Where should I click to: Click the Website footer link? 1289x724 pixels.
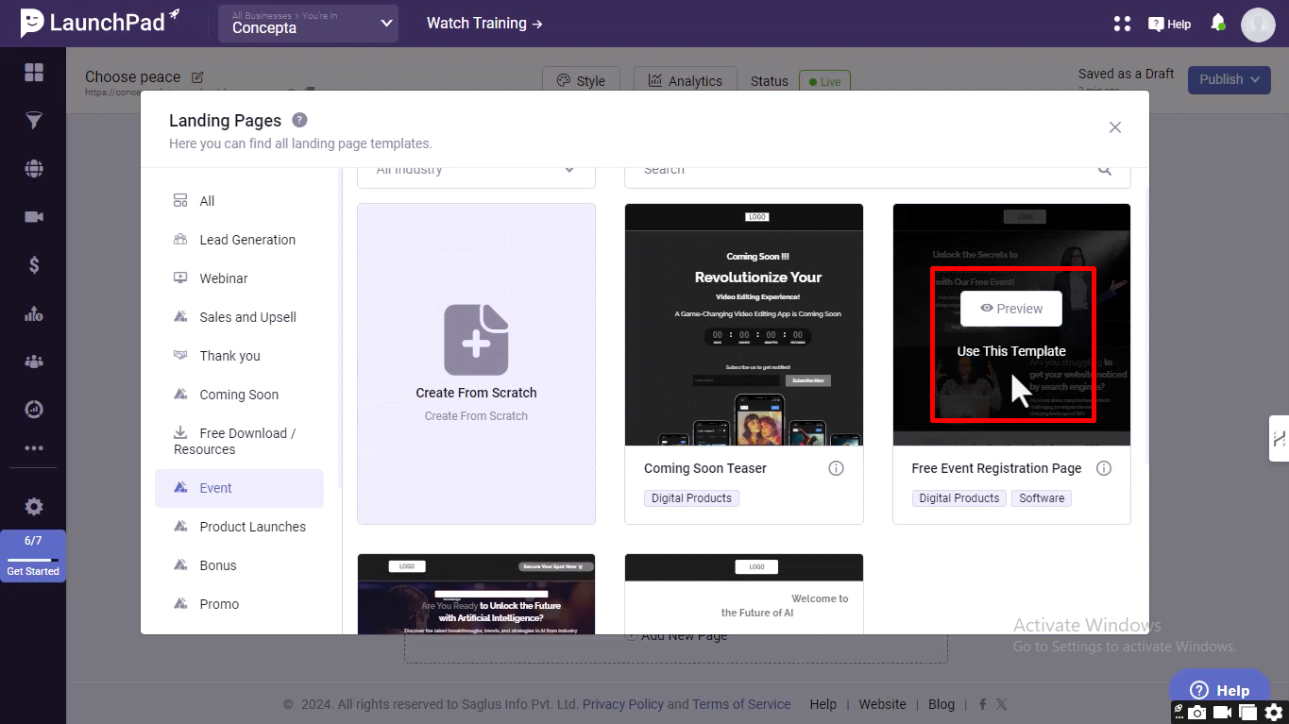pos(882,704)
